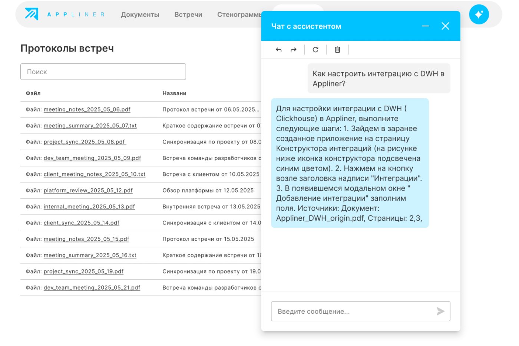Type in the Введите сообщение field

(354, 311)
